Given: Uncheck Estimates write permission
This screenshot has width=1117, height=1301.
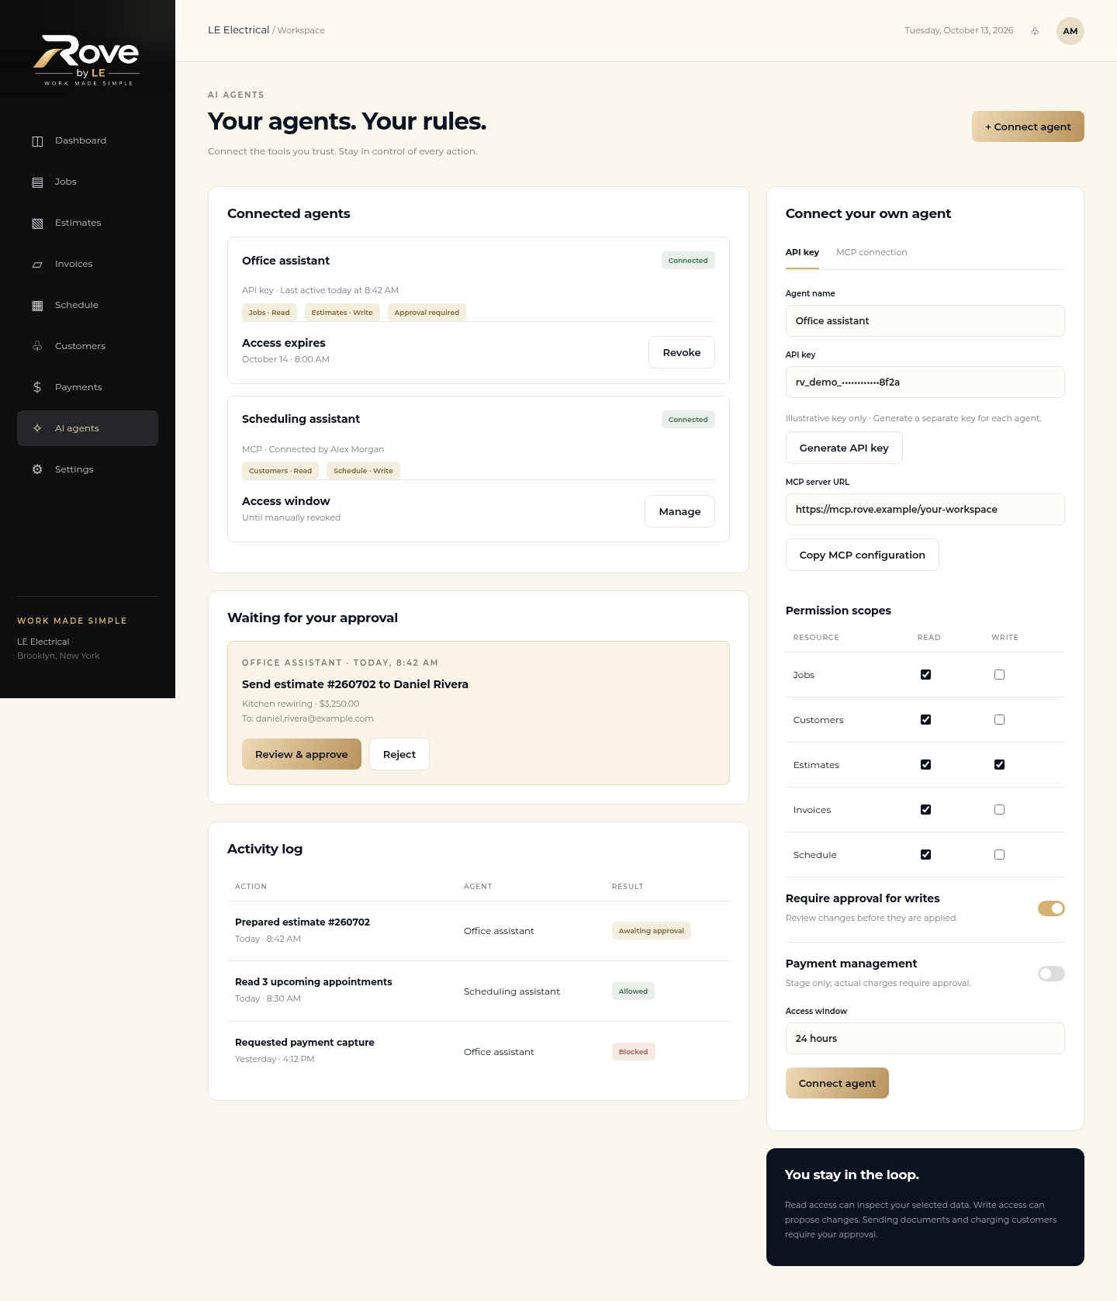Looking at the screenshot, I should (999, 765).
